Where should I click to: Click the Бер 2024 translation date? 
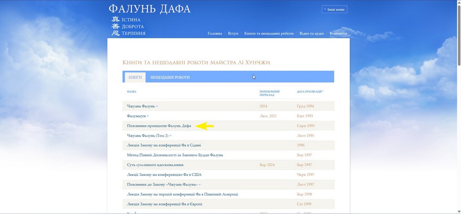coord(267,165)
